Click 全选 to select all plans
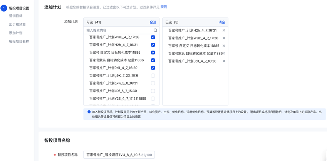This screenshot has width=327, height=161. [153, 22]
